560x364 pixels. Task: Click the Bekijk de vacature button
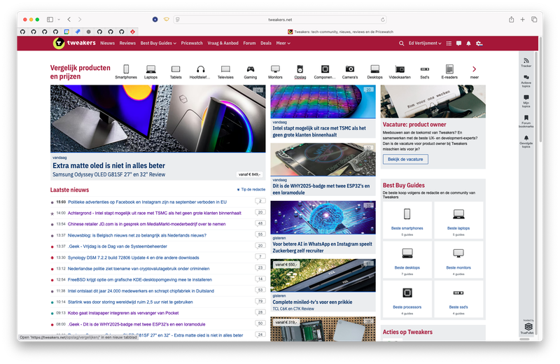click(x=405, y=160)
